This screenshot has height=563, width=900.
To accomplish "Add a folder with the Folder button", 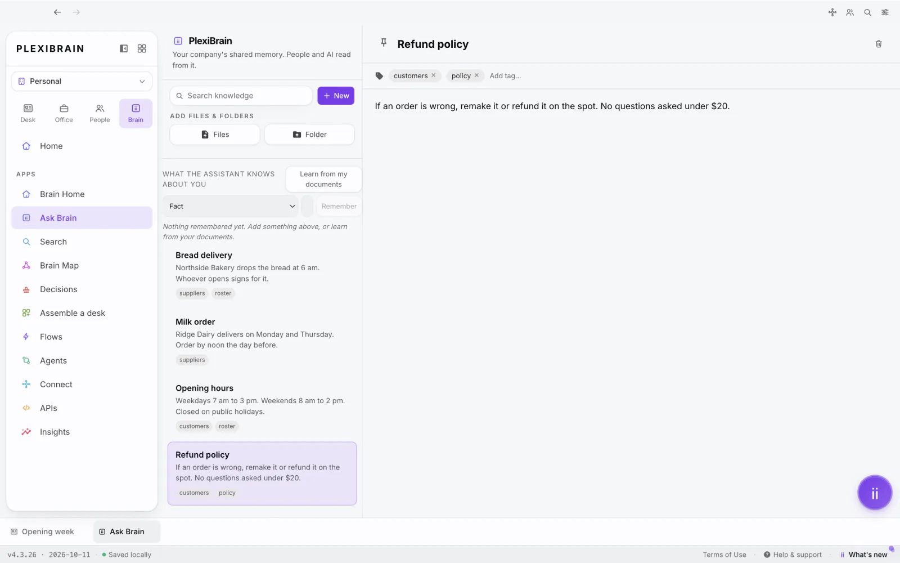I will (309, 135).
